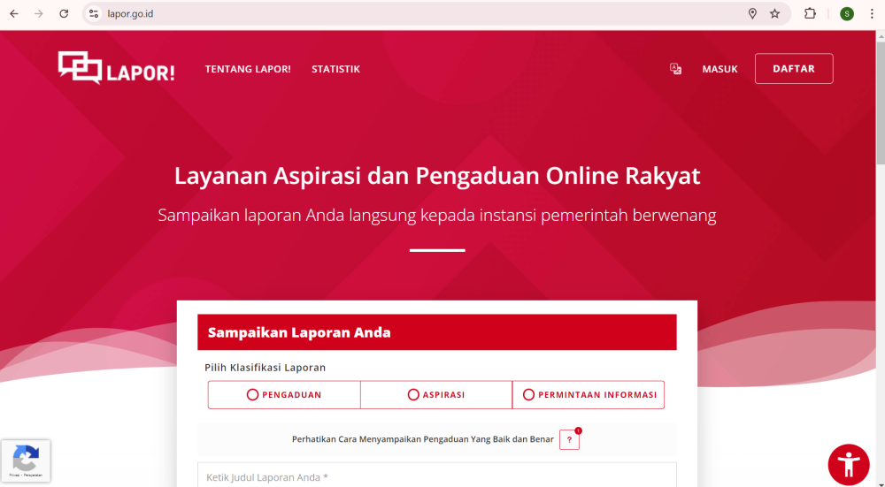Open the Chrome three-dot menu
Screen dimensions: 885x487
tap(872, 13)
